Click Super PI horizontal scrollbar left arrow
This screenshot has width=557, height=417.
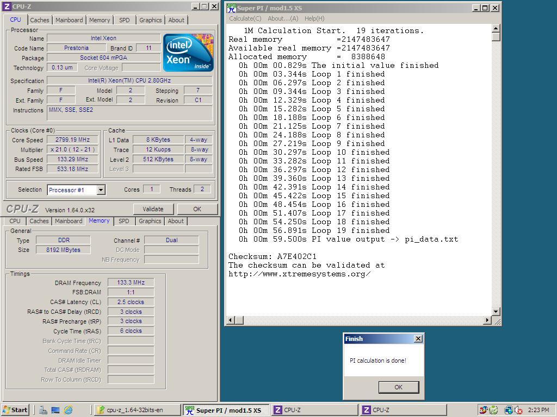pos(230,320)
